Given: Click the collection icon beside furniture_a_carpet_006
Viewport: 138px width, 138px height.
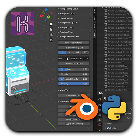Looking at the screenshot, I should point(106,83).
